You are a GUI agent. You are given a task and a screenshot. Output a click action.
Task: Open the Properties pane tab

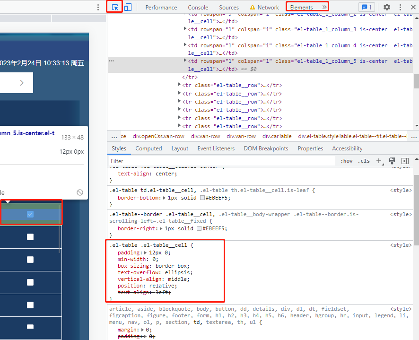310,148
